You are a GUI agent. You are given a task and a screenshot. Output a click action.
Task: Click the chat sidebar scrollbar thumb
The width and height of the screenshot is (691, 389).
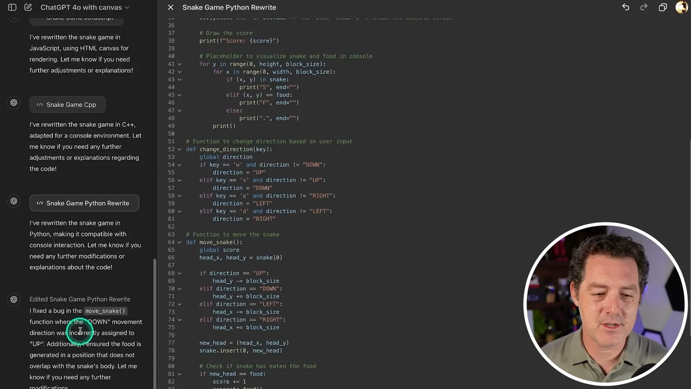tap(155, 323)
